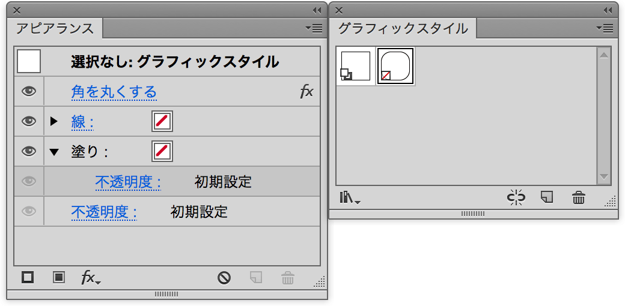Open アピアランス panel flyout menu
Viewport: 625px width, 306px height.
click(x=314, y=29)
